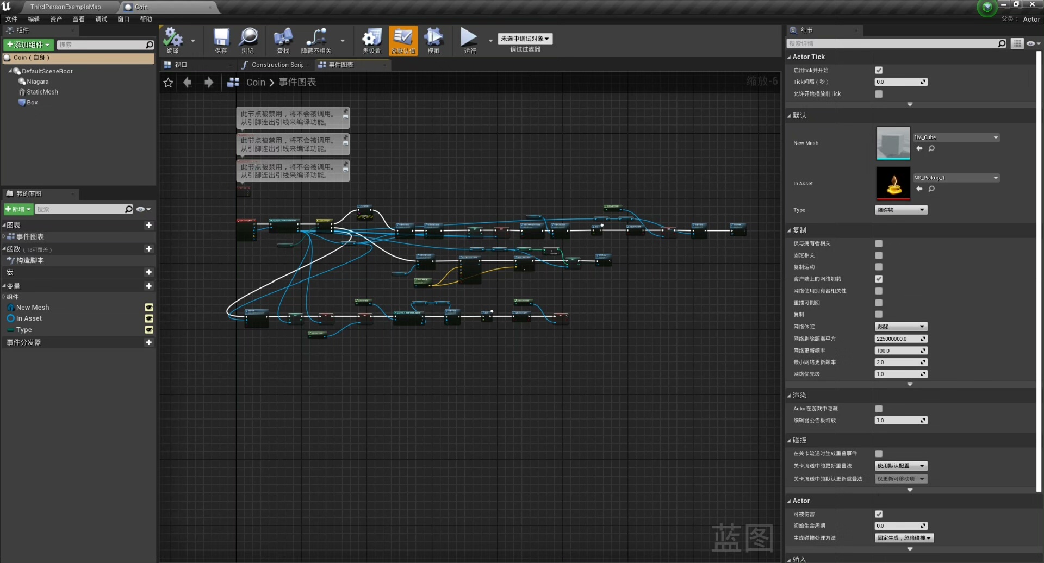The image size is (1044, 563).
Task: Click the 新增 button in My Blueprint
Action: [x=18, y=209]
